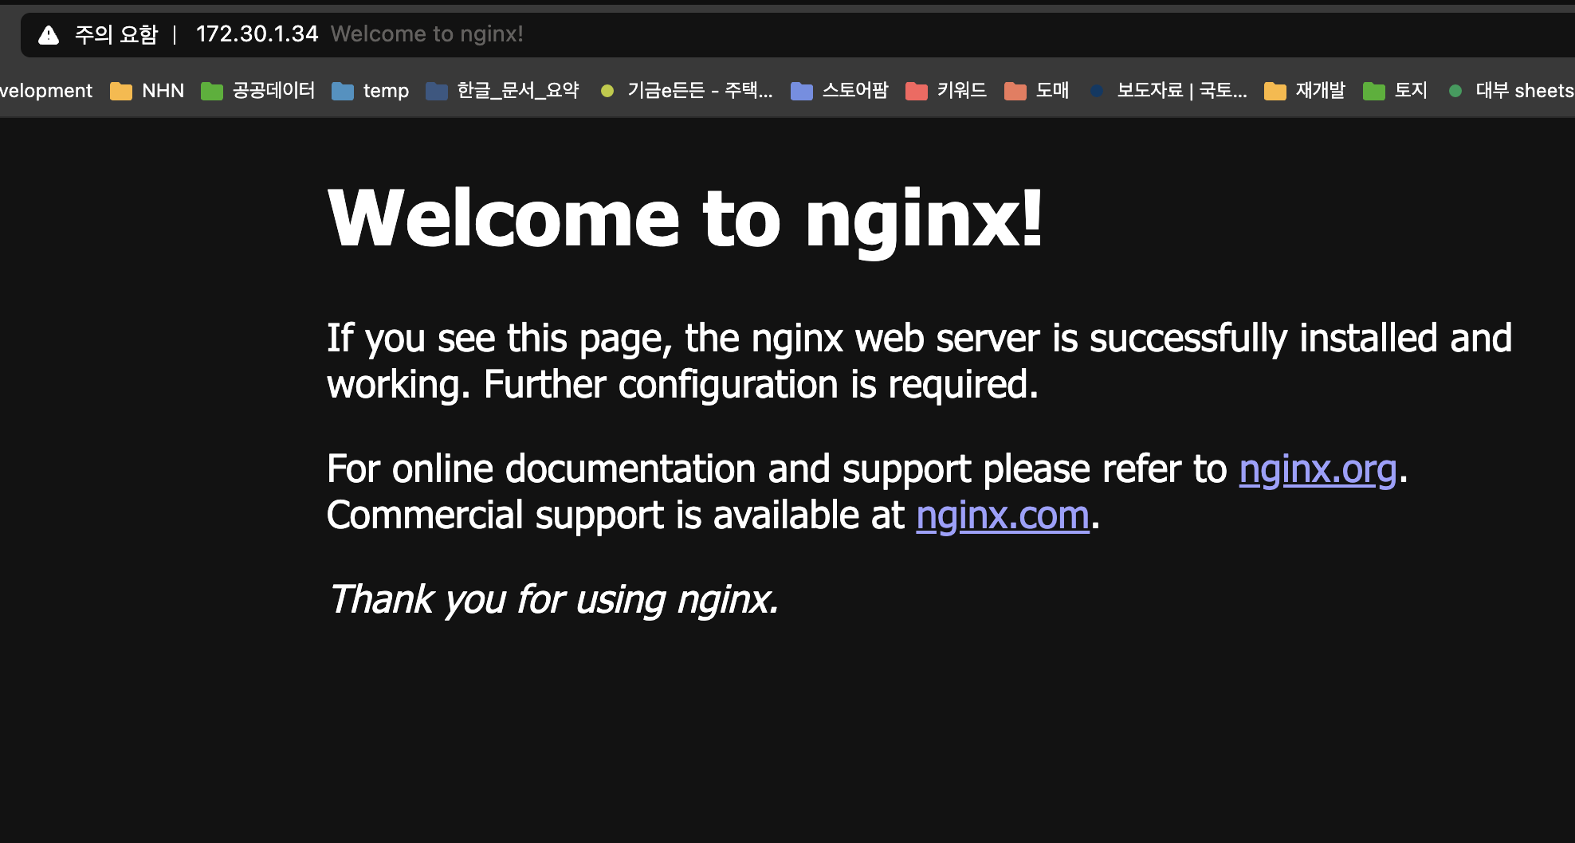The height and width of the screenshot is (843, 1575).
Task: Open the temp bookmarks folder
Action: tap(371, 91)
